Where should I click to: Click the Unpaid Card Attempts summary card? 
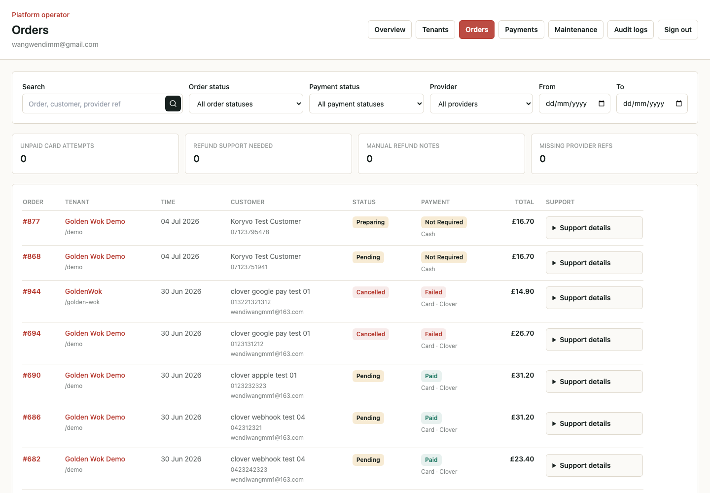click(x=95, y=154)
